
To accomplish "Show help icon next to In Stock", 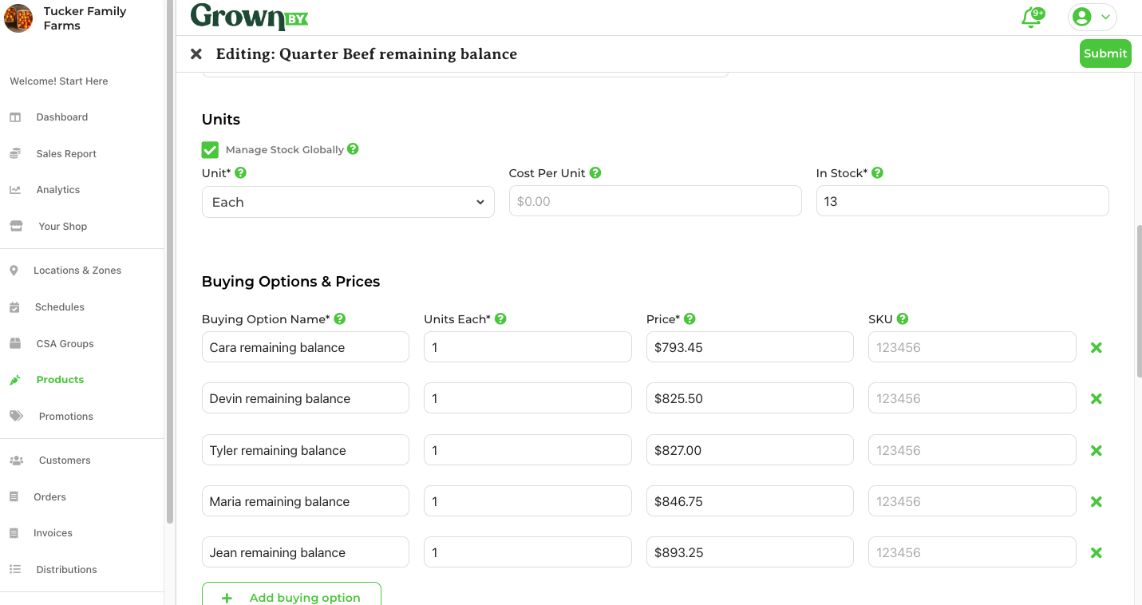I will click(x=877, y=172).
